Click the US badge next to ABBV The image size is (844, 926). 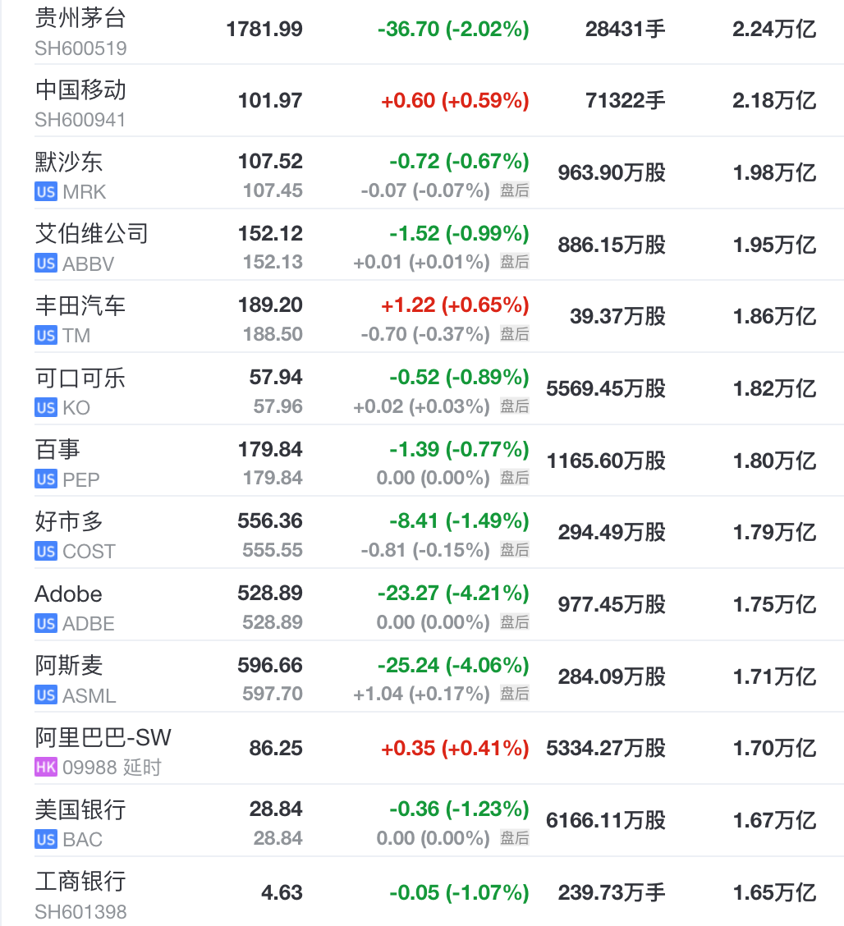(46, 264)
